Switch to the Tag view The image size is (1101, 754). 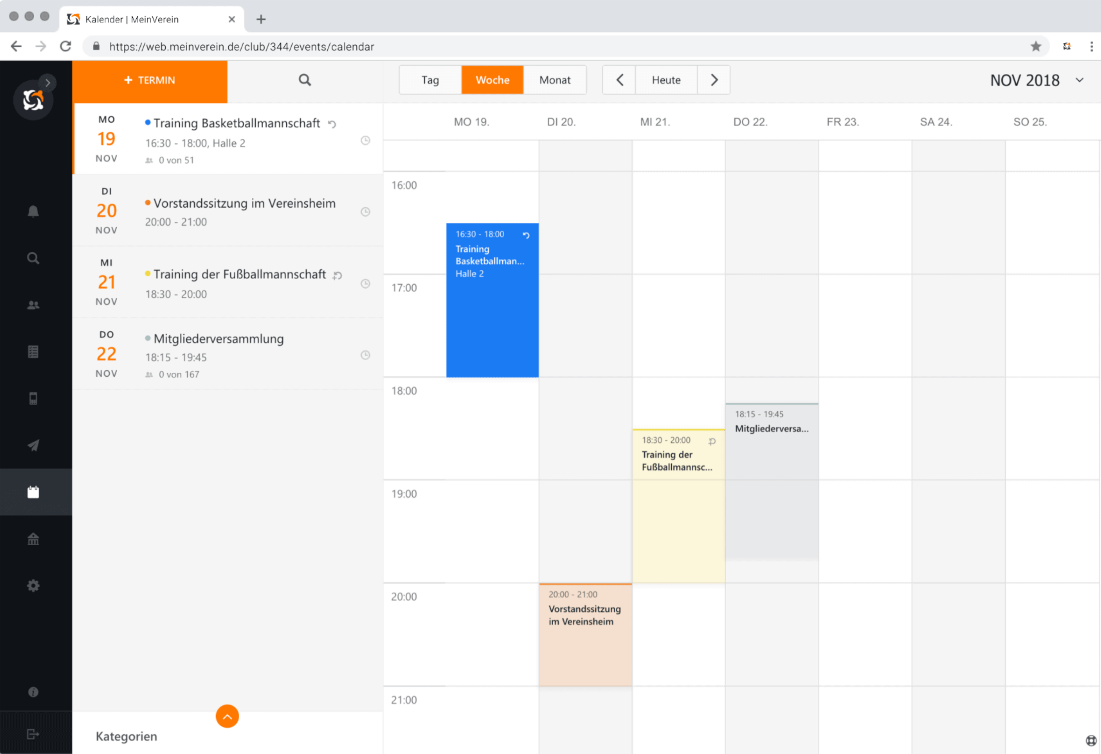(x=430, y=80)
